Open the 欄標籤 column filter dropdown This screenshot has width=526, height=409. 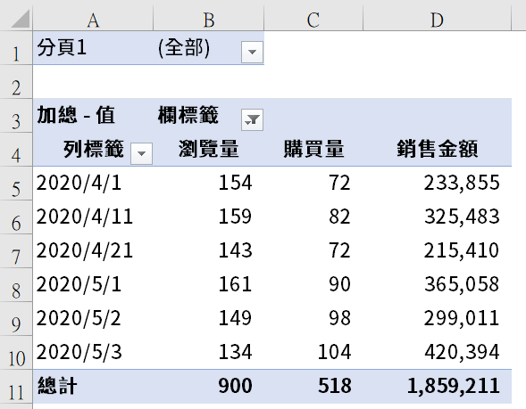pyautogui.click(x=252, y=119)
